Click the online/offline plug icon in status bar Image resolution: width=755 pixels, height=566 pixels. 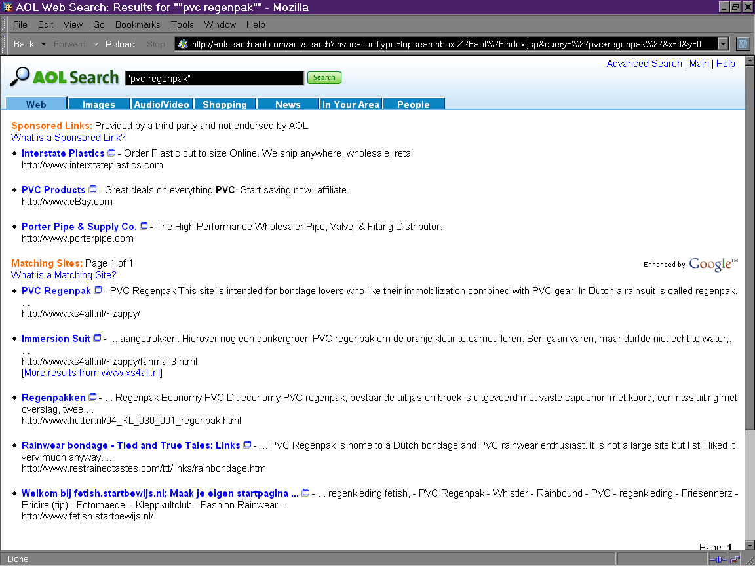(718, 559)
